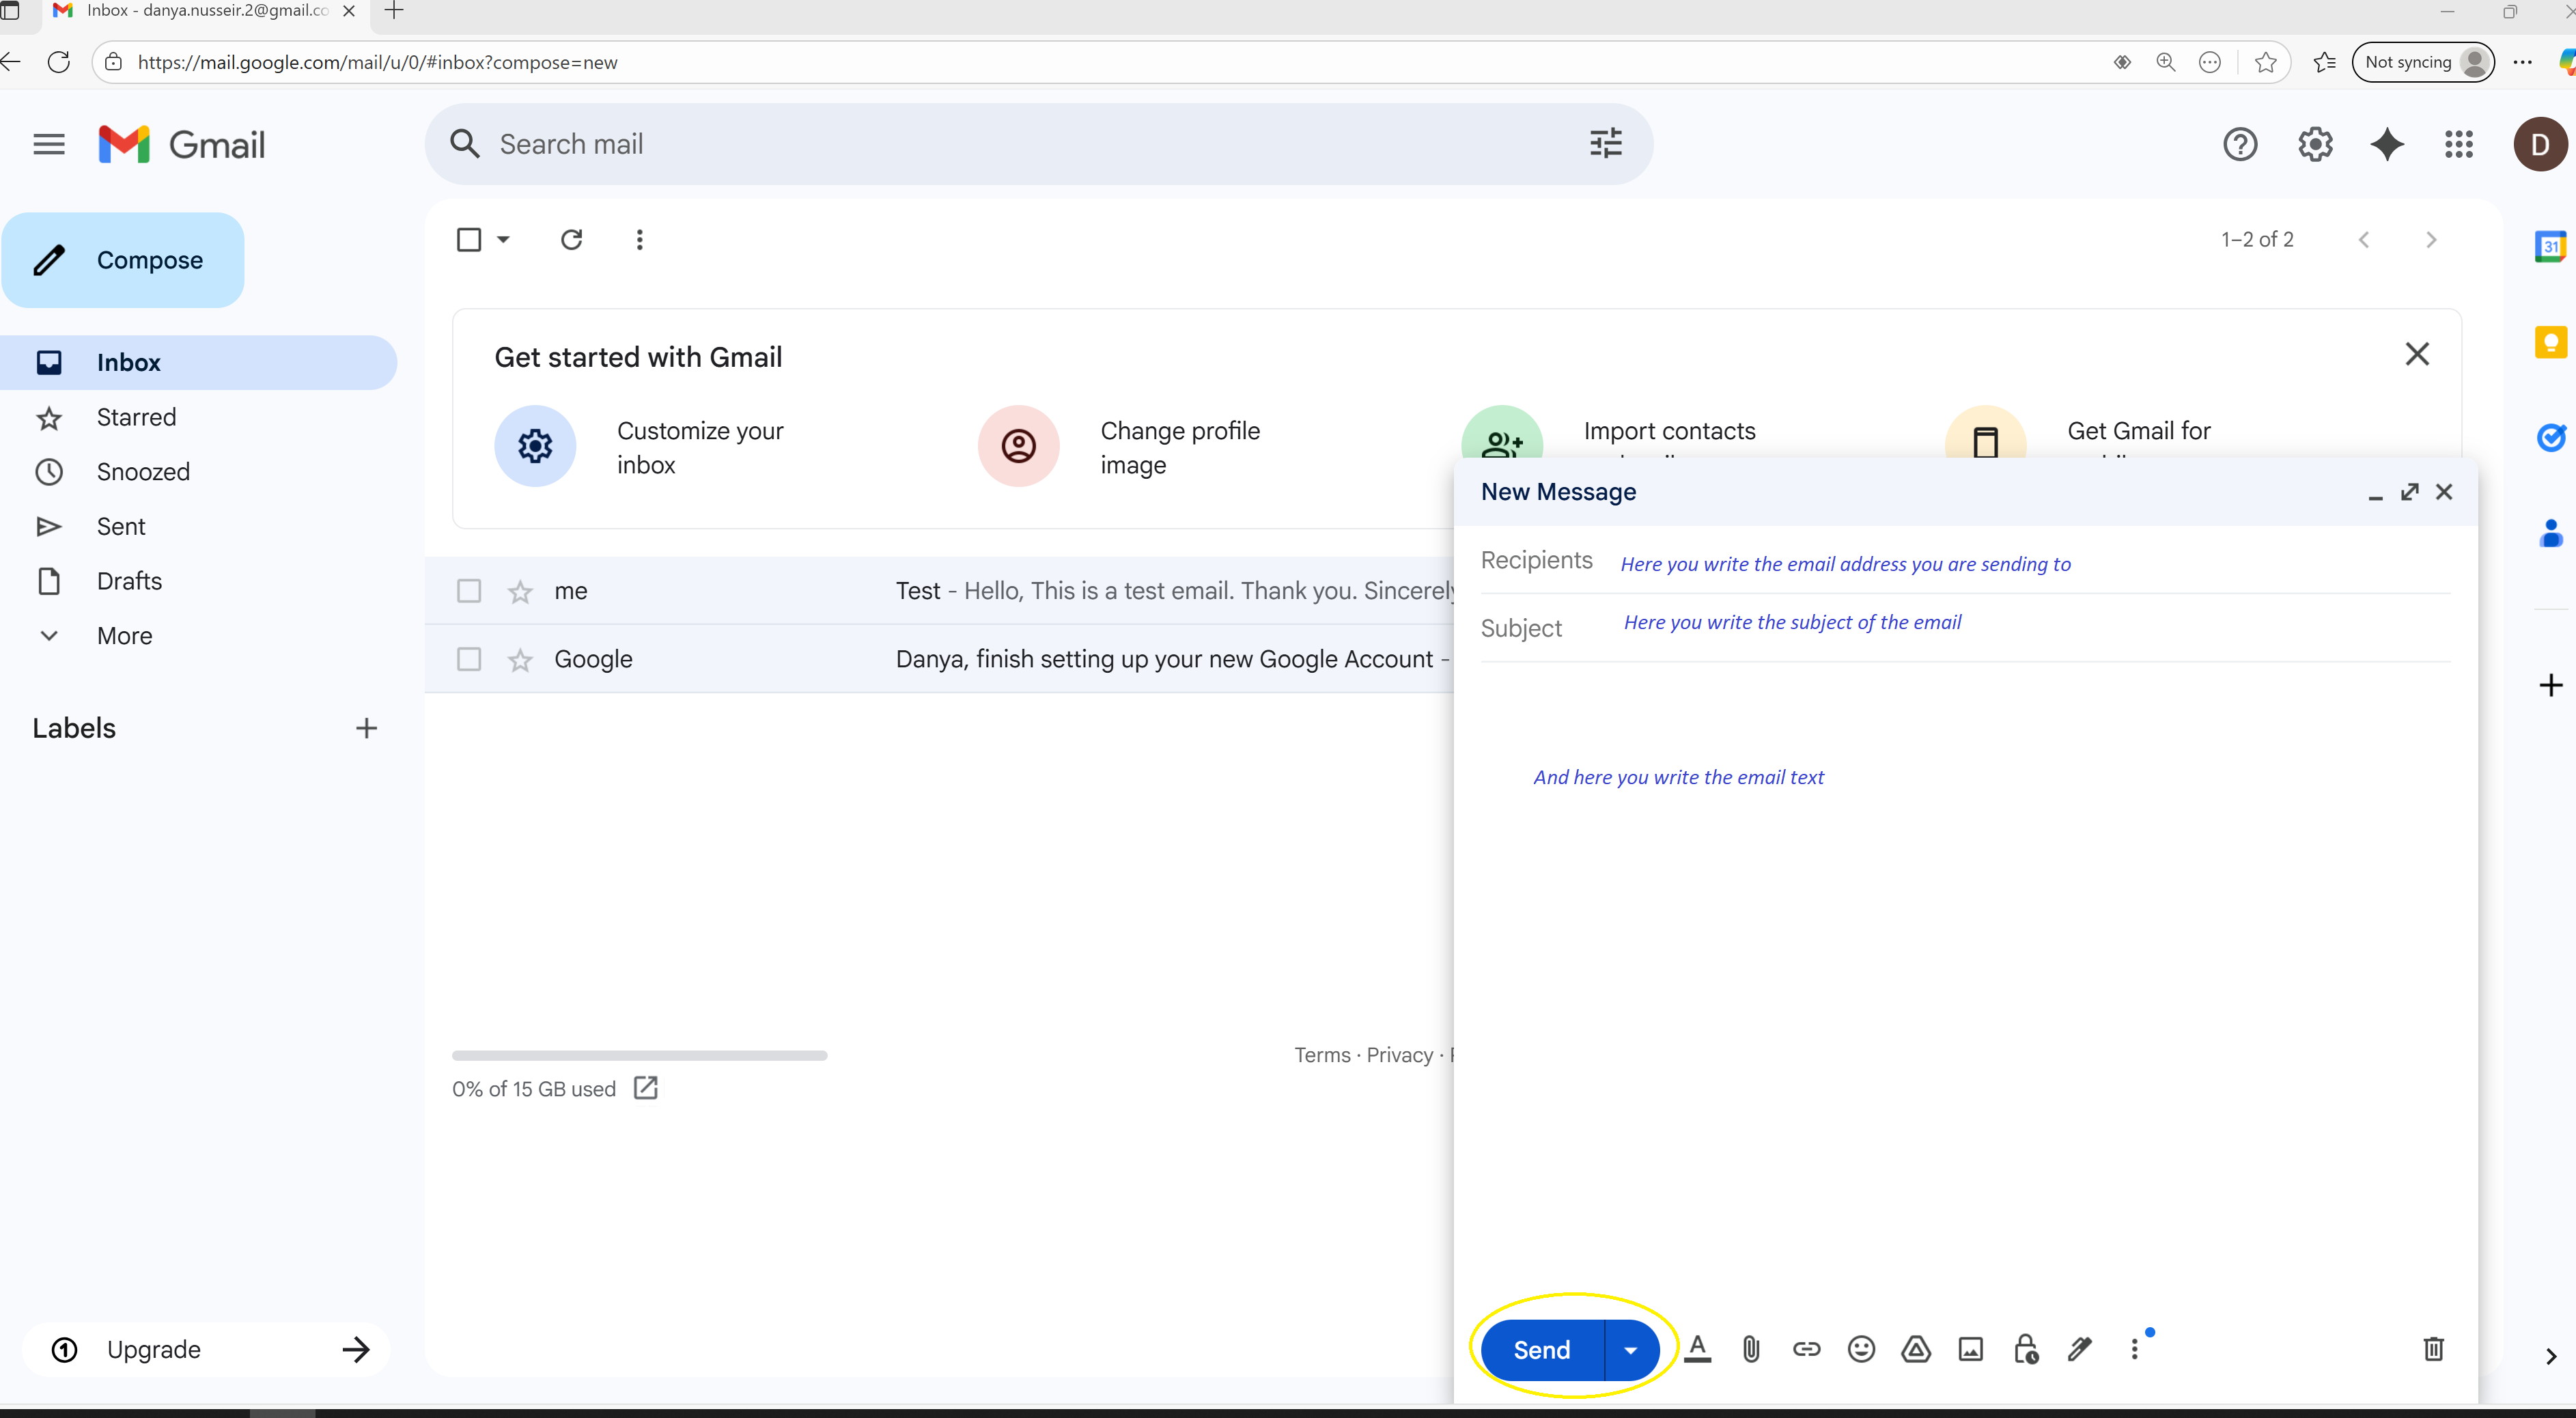Star the Test email from me

coord(520,592)
